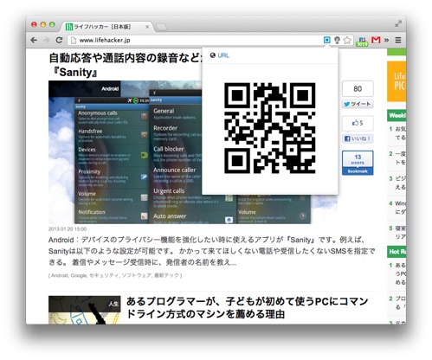Viewport: 432px width, 360px height.
Task: Click the 13 users Bookmark button
Action: point(358,163)
